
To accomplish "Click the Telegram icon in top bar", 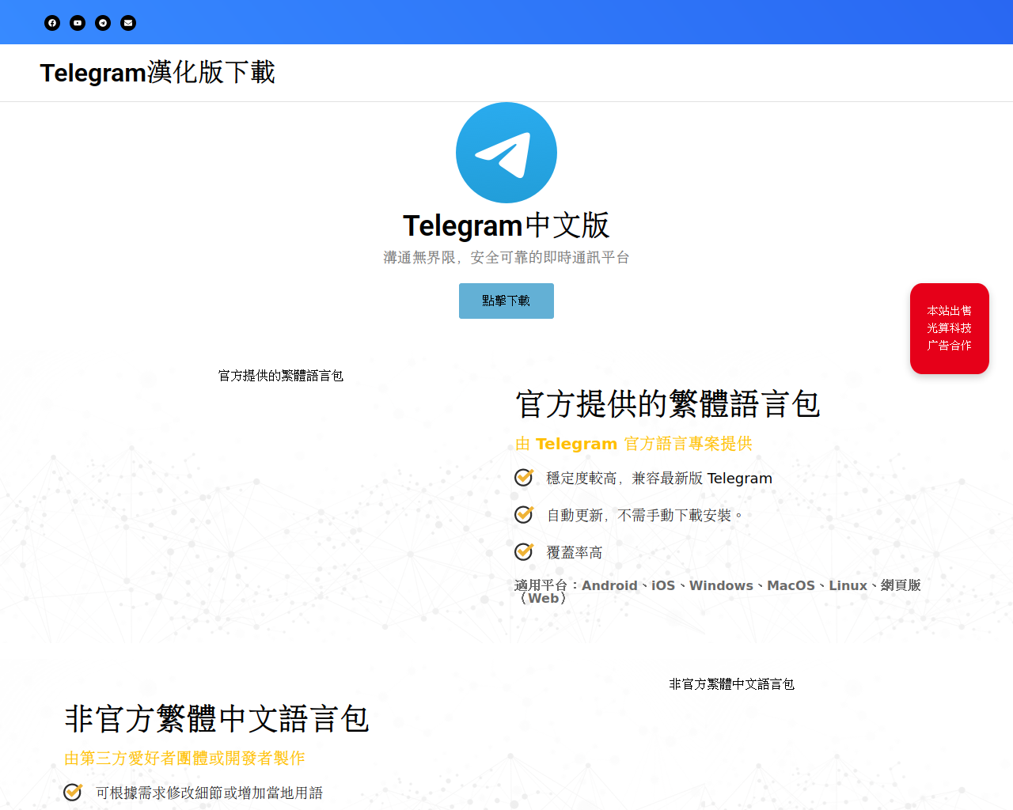I will 103,23.
